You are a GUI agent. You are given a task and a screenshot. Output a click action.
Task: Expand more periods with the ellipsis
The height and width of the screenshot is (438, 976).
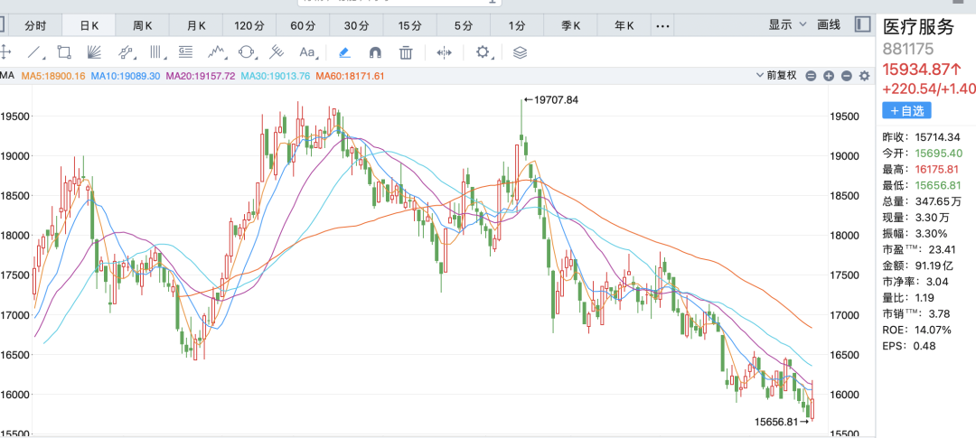point(664,25)
